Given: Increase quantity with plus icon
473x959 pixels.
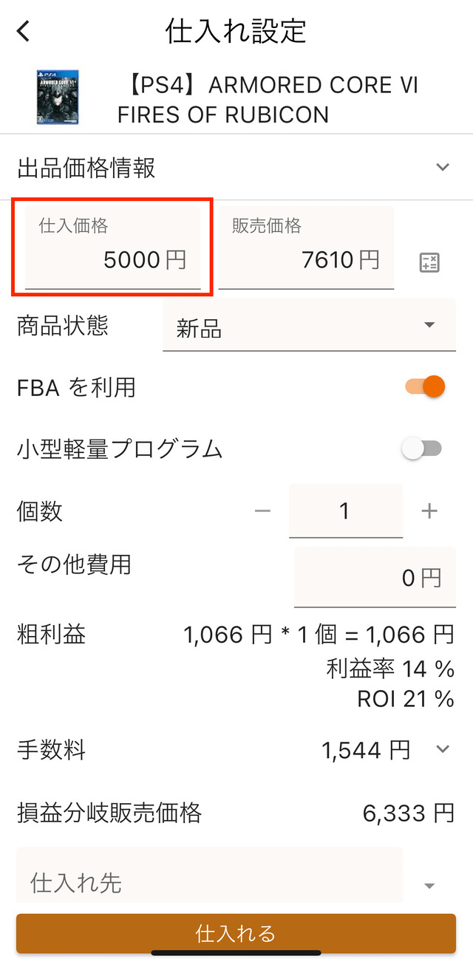Looking at the screenshot, I should (429, 511).
